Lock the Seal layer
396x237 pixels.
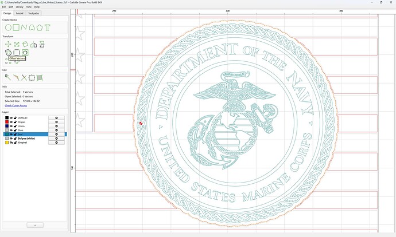point(15,134)
